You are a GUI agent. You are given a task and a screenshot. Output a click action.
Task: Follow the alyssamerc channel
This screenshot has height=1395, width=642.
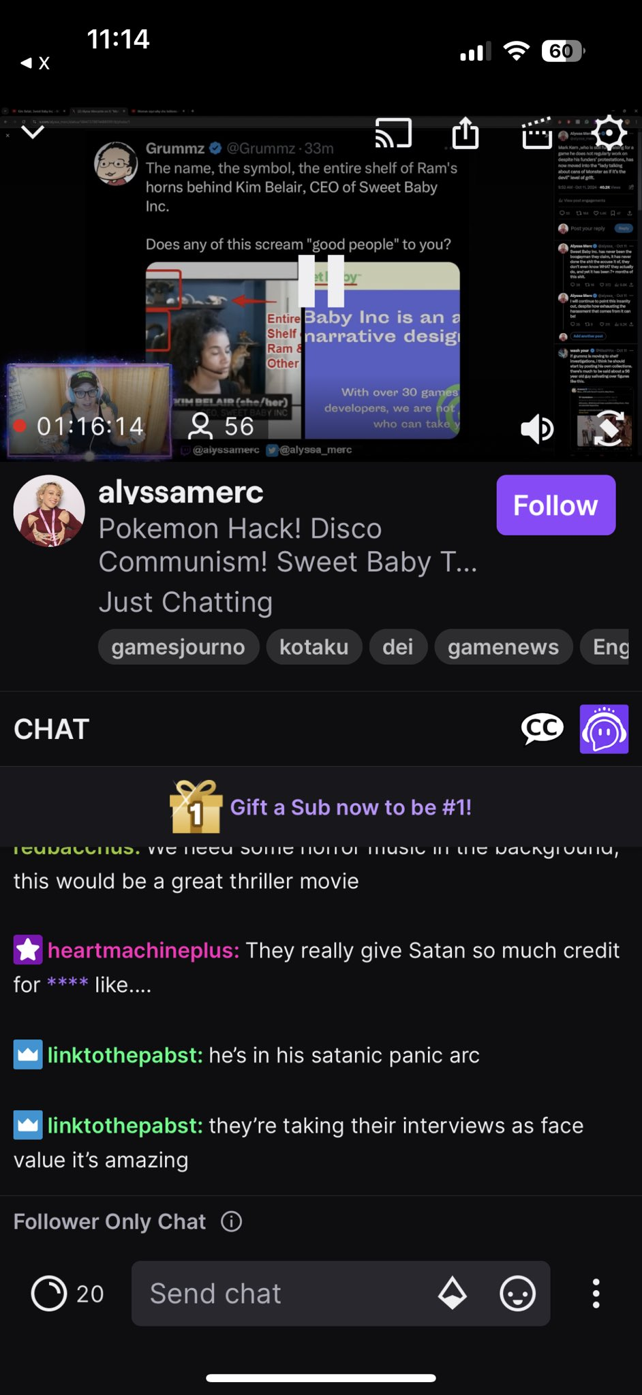pos(555,505)
